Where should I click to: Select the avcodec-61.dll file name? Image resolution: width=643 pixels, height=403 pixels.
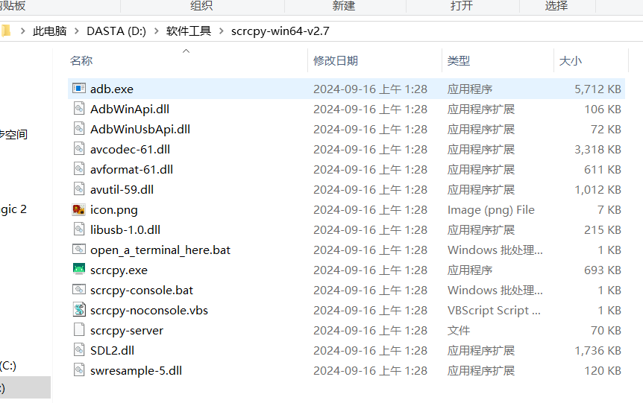131,149
